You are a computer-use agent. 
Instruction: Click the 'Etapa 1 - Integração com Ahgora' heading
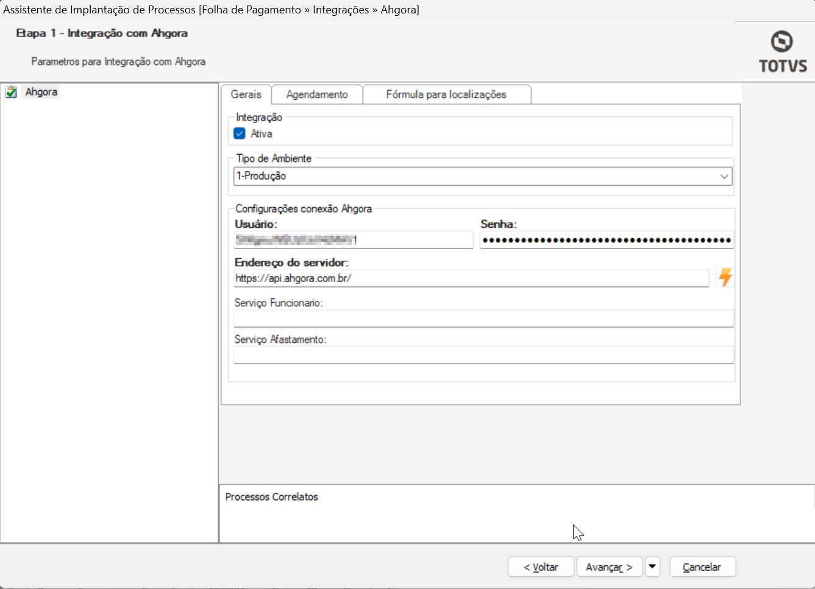point(102,33)
